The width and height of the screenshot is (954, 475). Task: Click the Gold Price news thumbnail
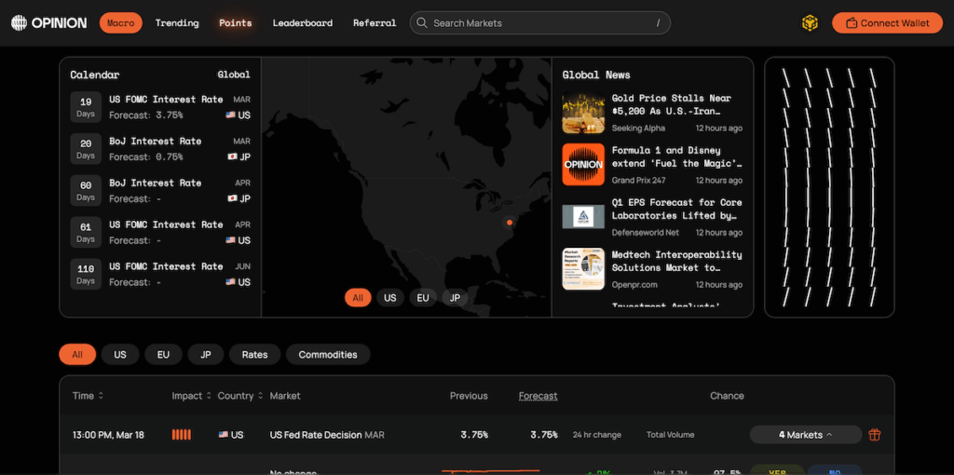point(583,113)
